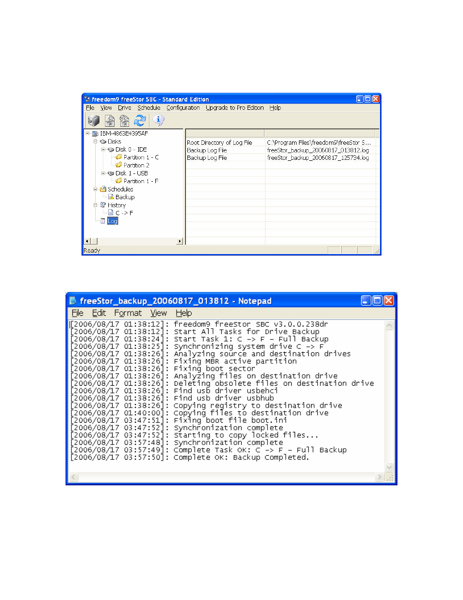Click the grey safe icon in freeStor toolbar
The height and width of the screenshot is (600, 463).
pyautogui.click(x=94, y=120)
